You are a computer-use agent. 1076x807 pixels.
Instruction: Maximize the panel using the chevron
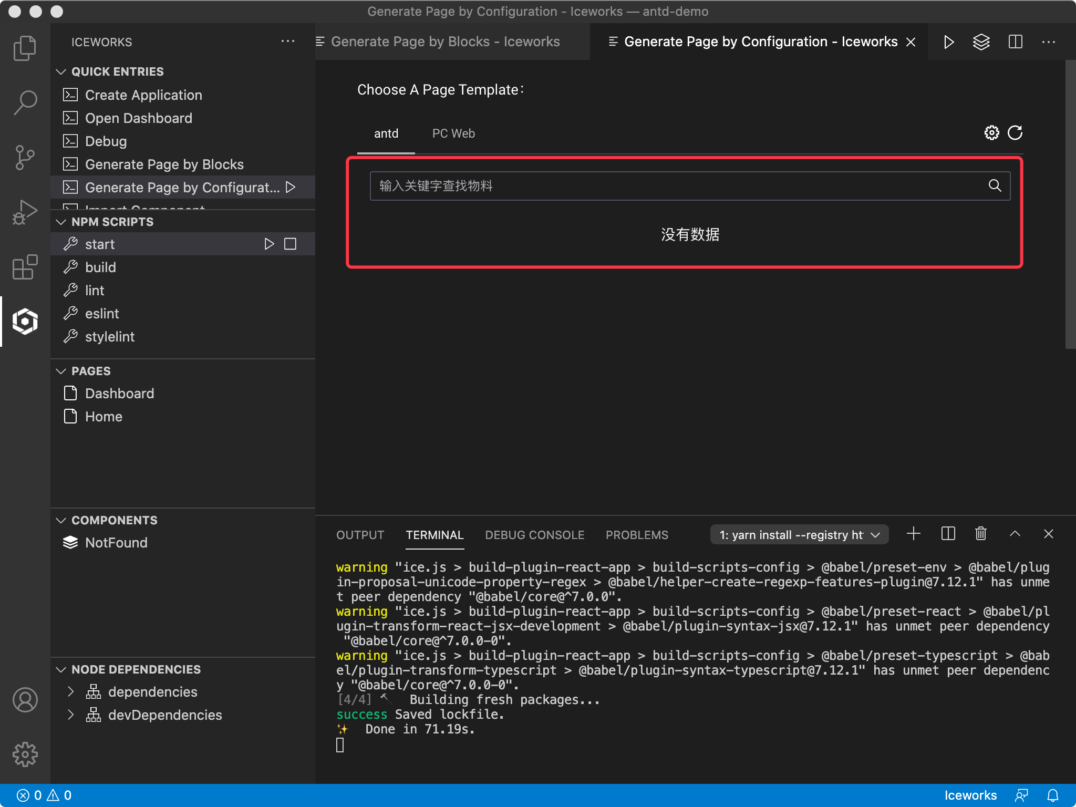tap(1014, 534)
